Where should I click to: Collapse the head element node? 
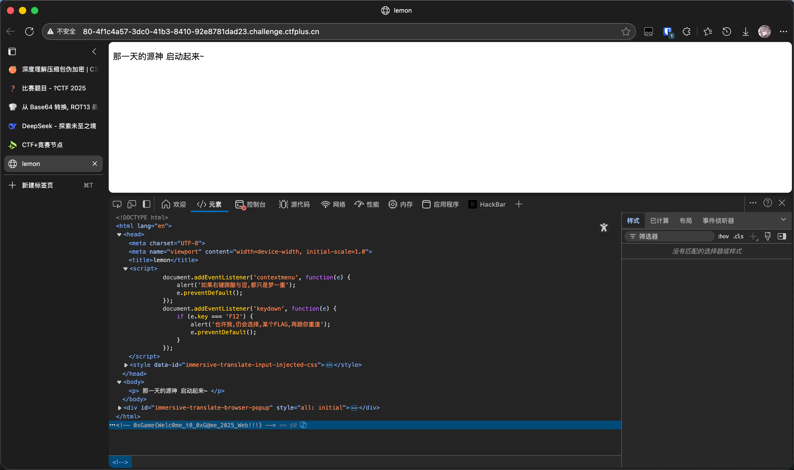pyautogui.click(x=119, y=234)
